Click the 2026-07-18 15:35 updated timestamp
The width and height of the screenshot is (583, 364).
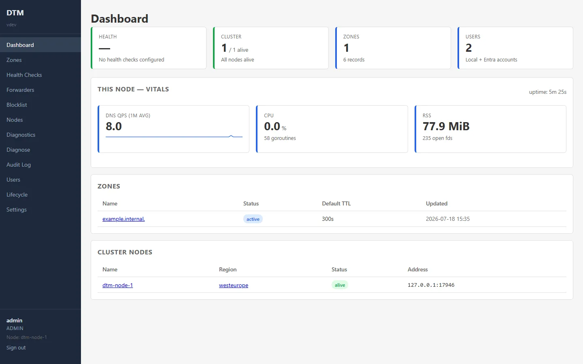[x=448, y=219]
